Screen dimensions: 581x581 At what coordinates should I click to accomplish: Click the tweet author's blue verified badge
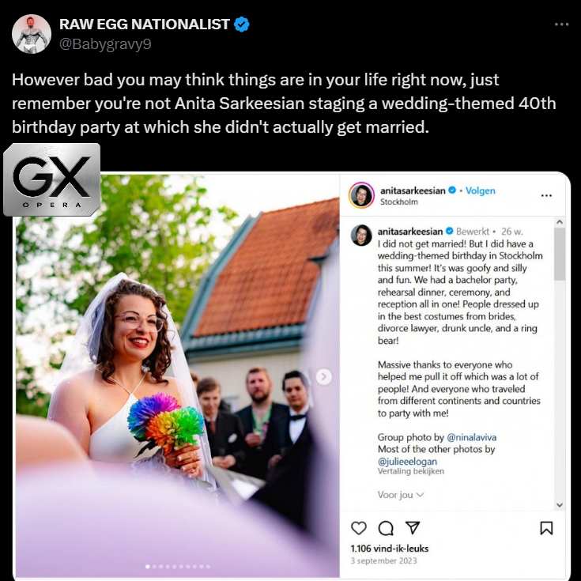coord(242,25)
